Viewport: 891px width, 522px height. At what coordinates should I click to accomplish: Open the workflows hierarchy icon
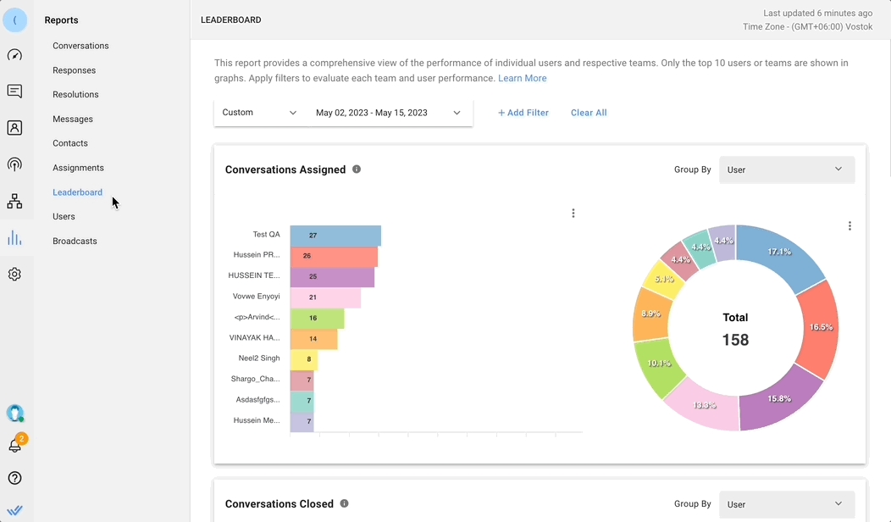coord(14,202)
